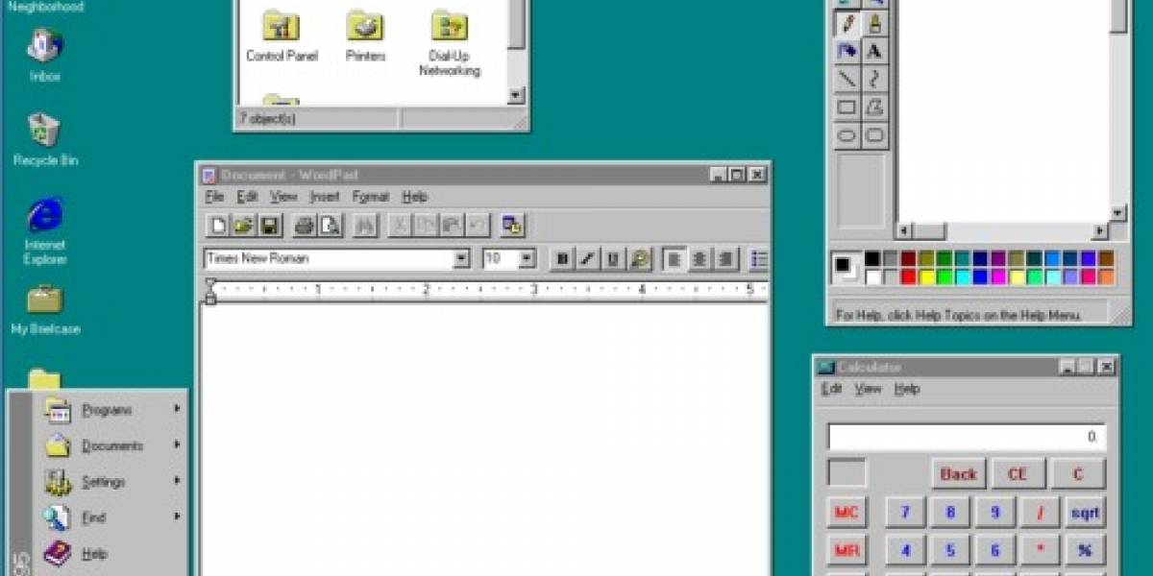Screen dimensions: 1153x576
Task: Pick the bright blue swatch in Paint
Action: (x=981, y=276)
